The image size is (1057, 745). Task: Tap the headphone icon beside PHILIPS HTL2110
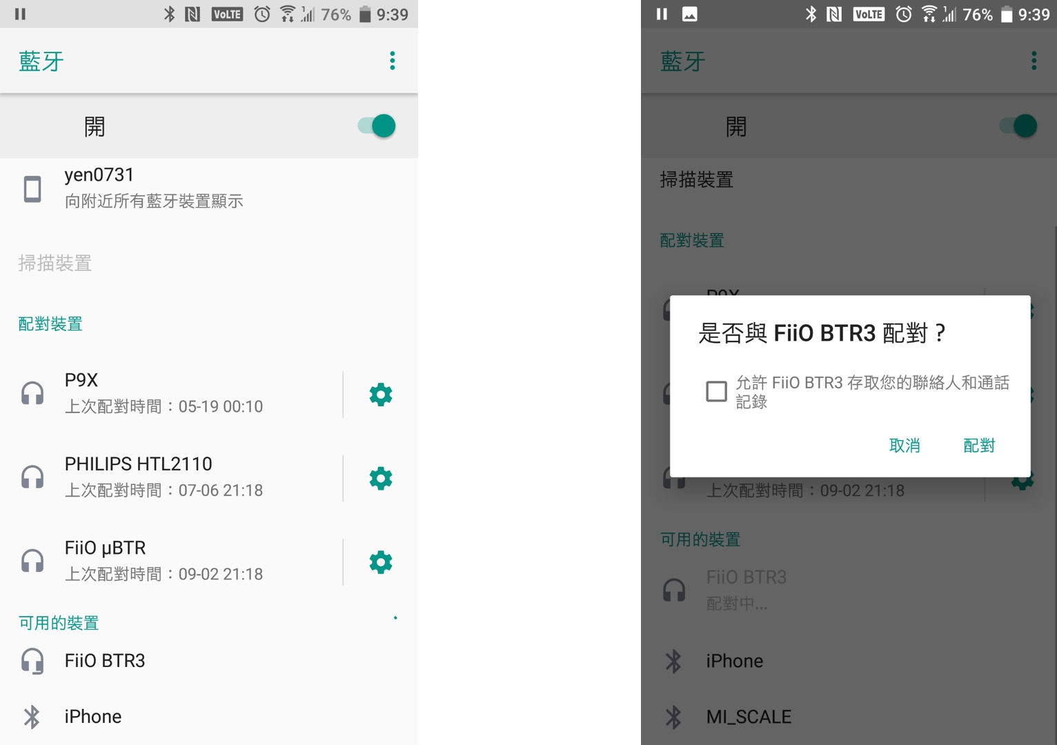pyautogui.click(x=32, y=477)
